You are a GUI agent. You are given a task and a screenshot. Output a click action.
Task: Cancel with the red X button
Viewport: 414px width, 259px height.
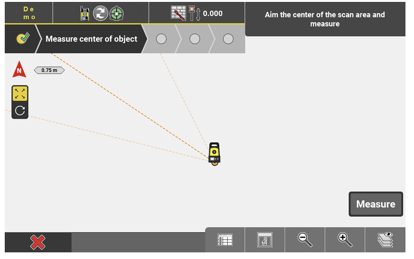(x=38, y=242)
